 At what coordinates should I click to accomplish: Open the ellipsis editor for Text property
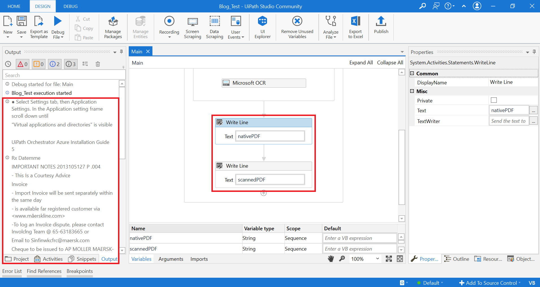point(533,110)
